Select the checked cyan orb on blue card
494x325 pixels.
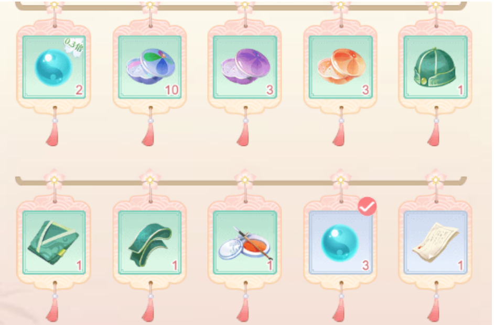(x=340, y=242)
